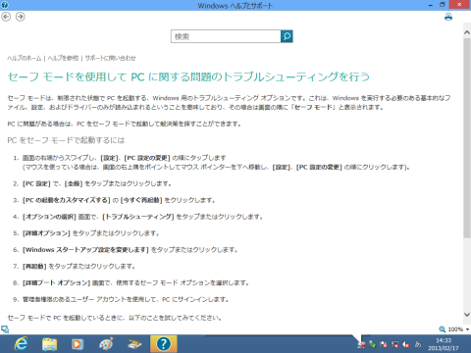The width and height of the screenshot is (471, 353).
Task: Click the subheading PC をセーフ モードで起動するには
Action: (x=66, y=140)
